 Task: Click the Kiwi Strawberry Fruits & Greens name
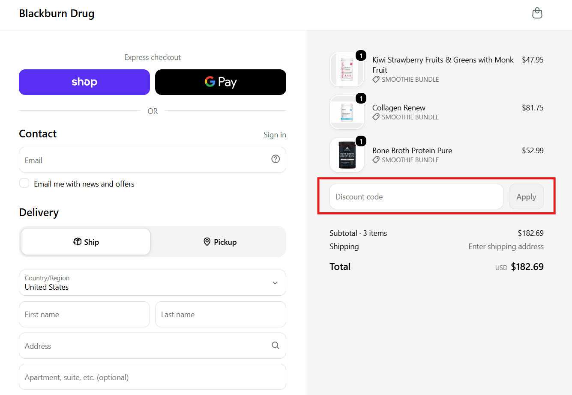pos(443,65)
